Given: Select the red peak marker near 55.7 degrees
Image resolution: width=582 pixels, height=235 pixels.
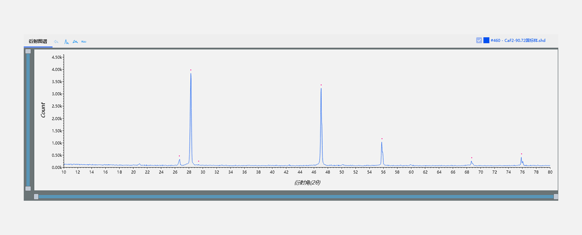Looking at the screenshot, I should coord(382,139).
